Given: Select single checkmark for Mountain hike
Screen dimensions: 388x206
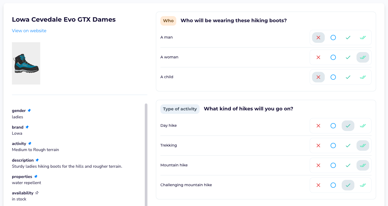Looking at the screenshot, I should point(348,165).
